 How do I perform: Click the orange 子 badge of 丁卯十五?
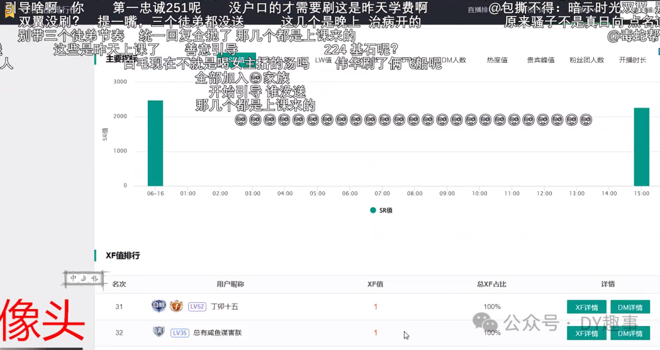click(x=177, y=306)
